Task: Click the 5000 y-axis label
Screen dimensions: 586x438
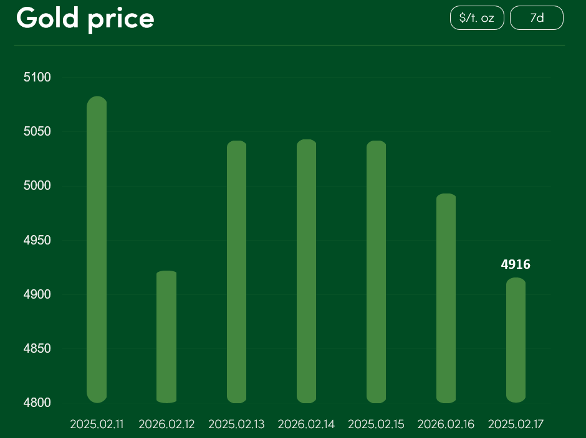Action: pos(37,186)
